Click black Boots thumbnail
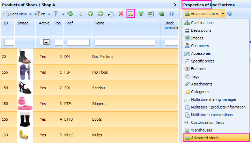This screenshot has height=143, width=251. [x=25, y=119]
